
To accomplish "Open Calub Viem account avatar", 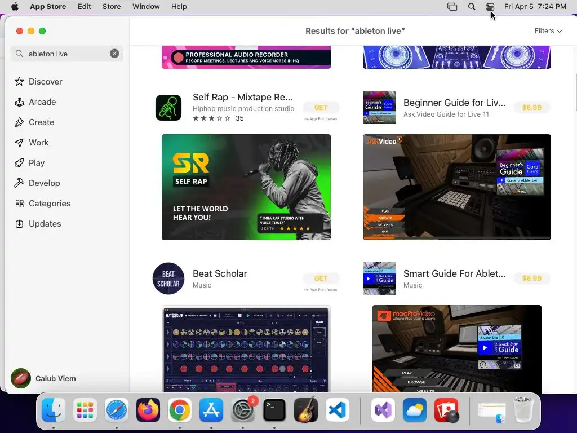I will pos(21,378).
